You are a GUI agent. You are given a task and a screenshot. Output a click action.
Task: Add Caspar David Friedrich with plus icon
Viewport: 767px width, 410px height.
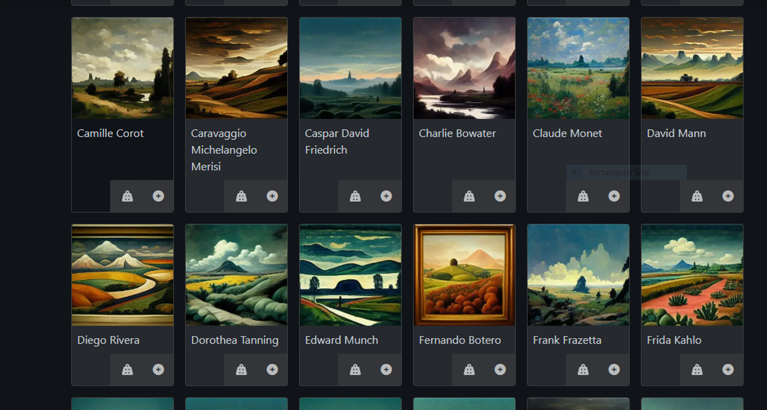pyautogui.click(x=386, y=196)
